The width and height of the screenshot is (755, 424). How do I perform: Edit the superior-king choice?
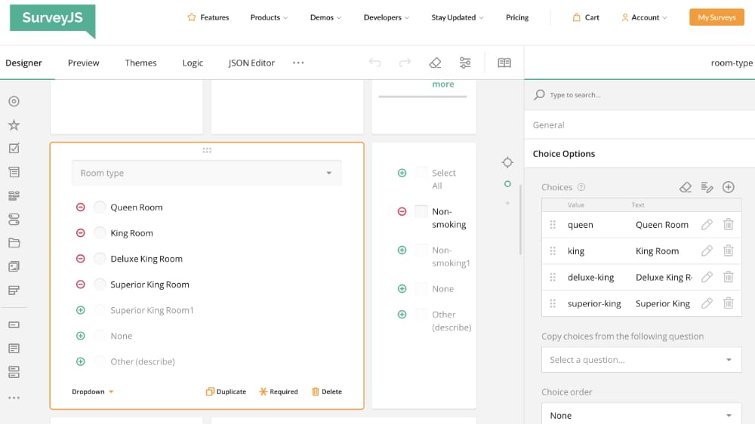707,304
